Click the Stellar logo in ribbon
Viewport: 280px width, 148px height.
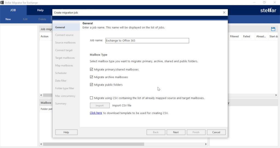[x=268, y=10]
